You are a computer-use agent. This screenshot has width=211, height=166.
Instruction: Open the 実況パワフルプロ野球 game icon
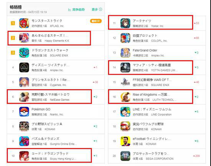125,126
